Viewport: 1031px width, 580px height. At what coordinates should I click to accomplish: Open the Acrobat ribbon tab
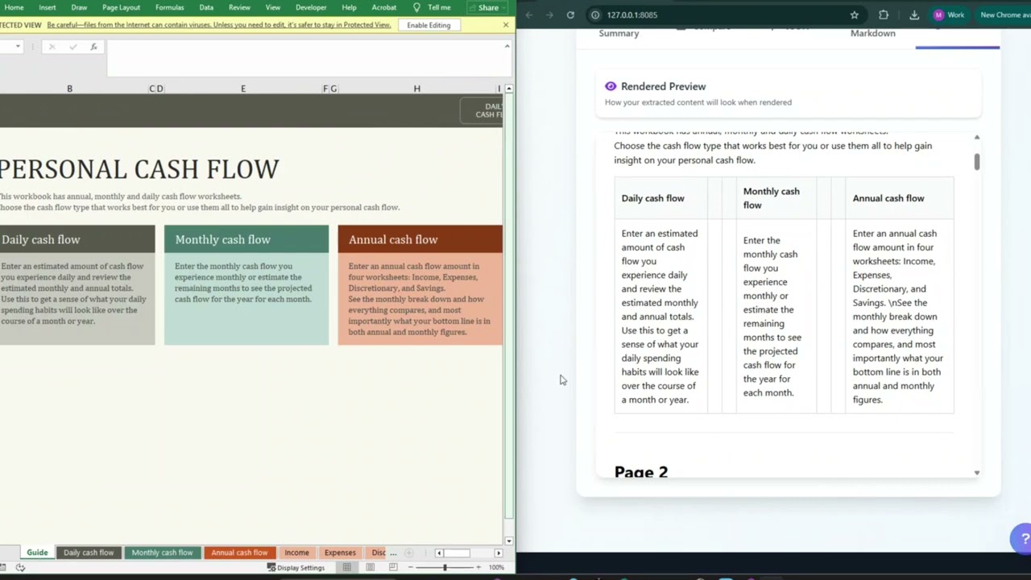point(383,7)
